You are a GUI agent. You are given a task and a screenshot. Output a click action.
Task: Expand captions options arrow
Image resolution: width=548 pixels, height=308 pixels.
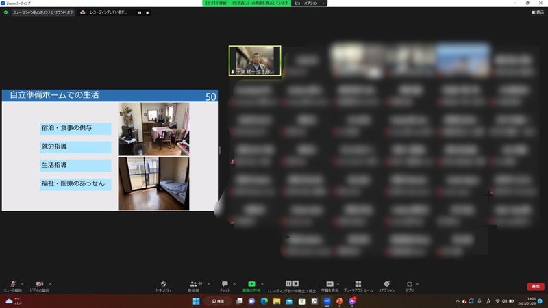[x=338, y=284]
